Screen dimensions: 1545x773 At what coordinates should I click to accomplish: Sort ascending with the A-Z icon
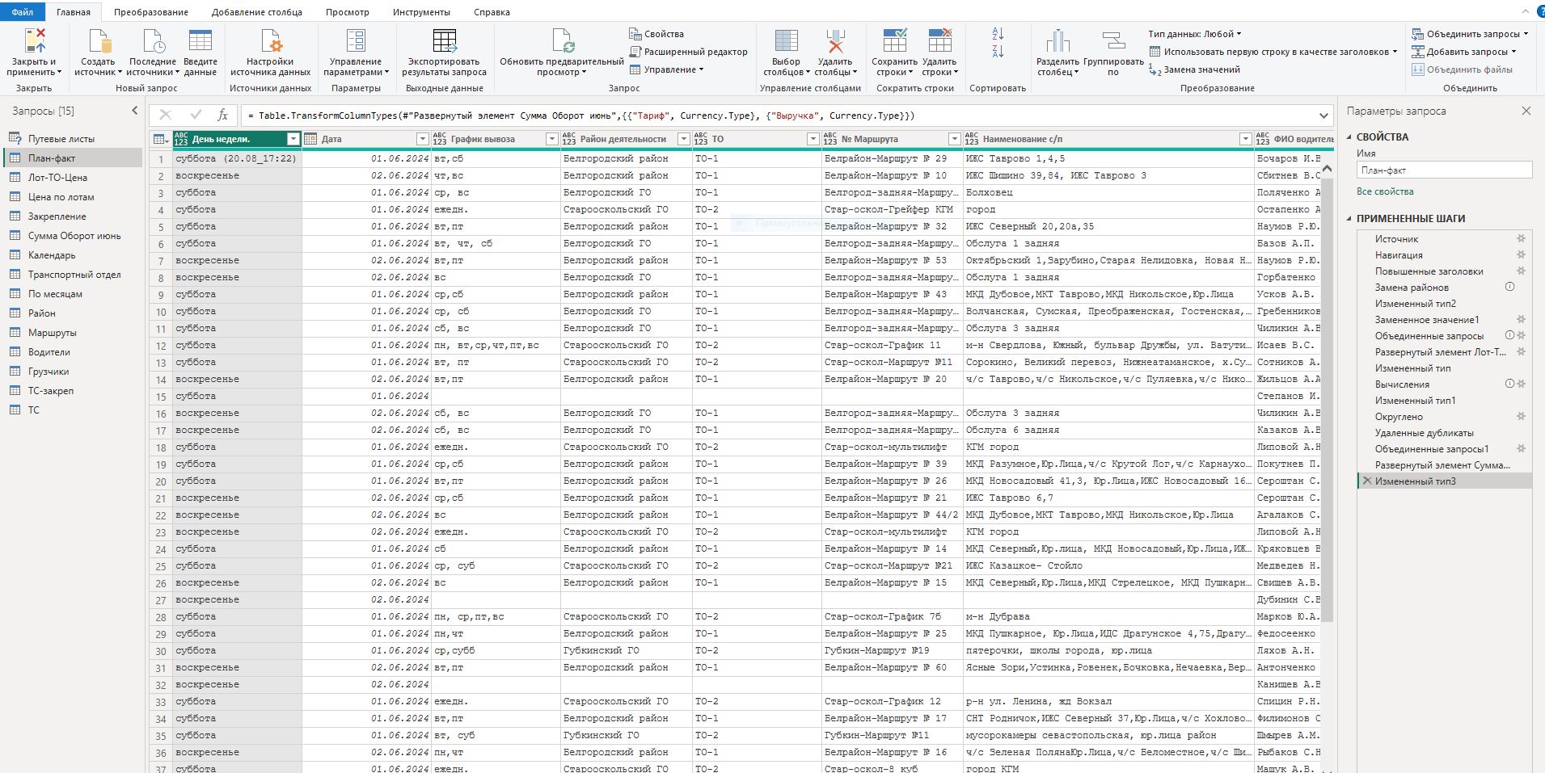(x=998, y=33)
